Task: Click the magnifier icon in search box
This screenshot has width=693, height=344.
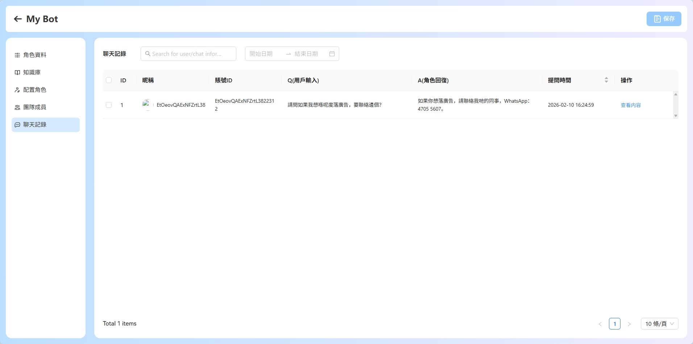Action: point(148,54)
